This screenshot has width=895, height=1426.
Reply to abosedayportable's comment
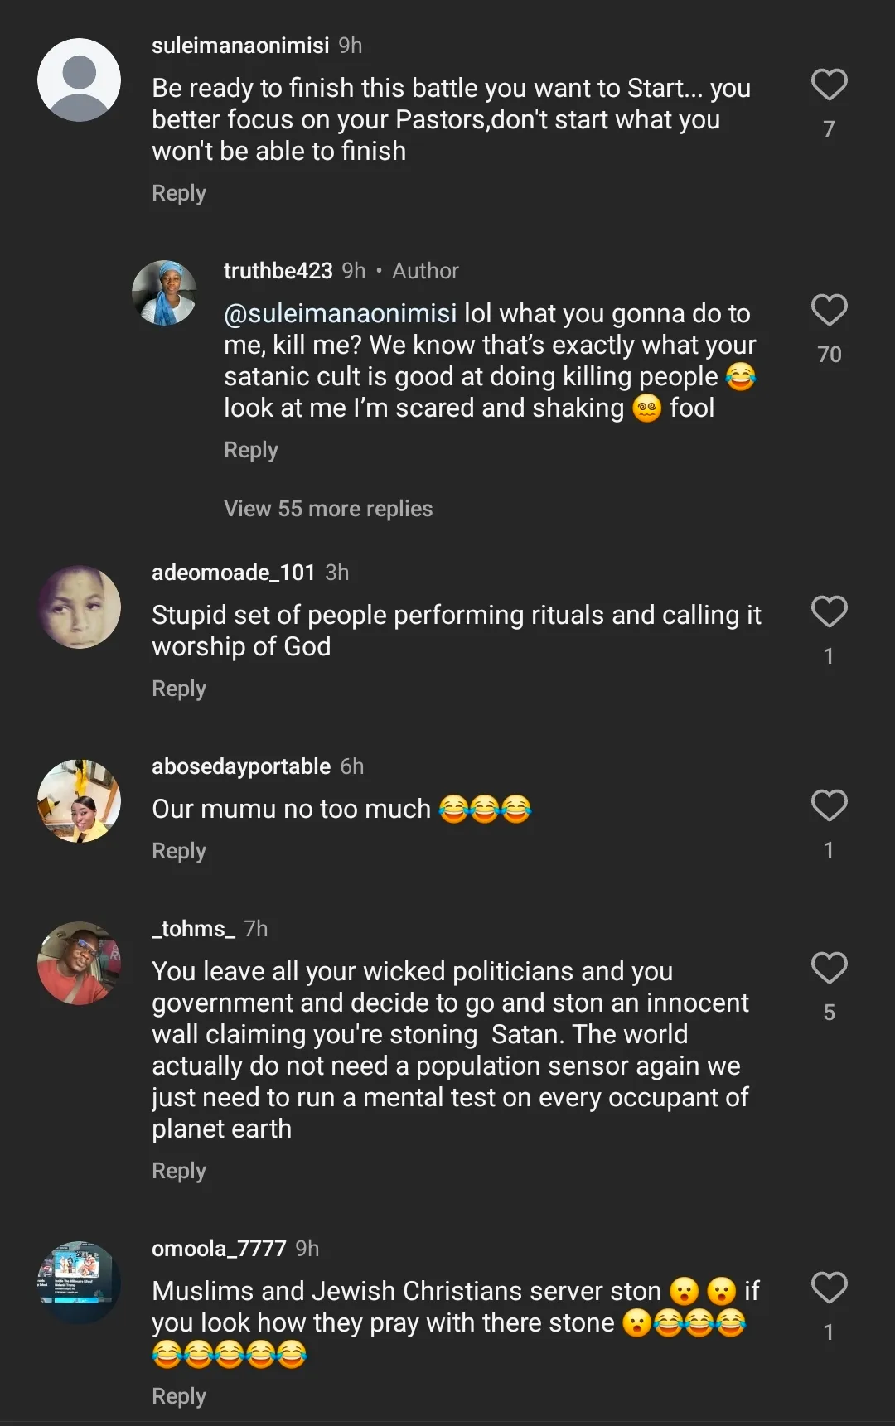(x=179, y=851)
